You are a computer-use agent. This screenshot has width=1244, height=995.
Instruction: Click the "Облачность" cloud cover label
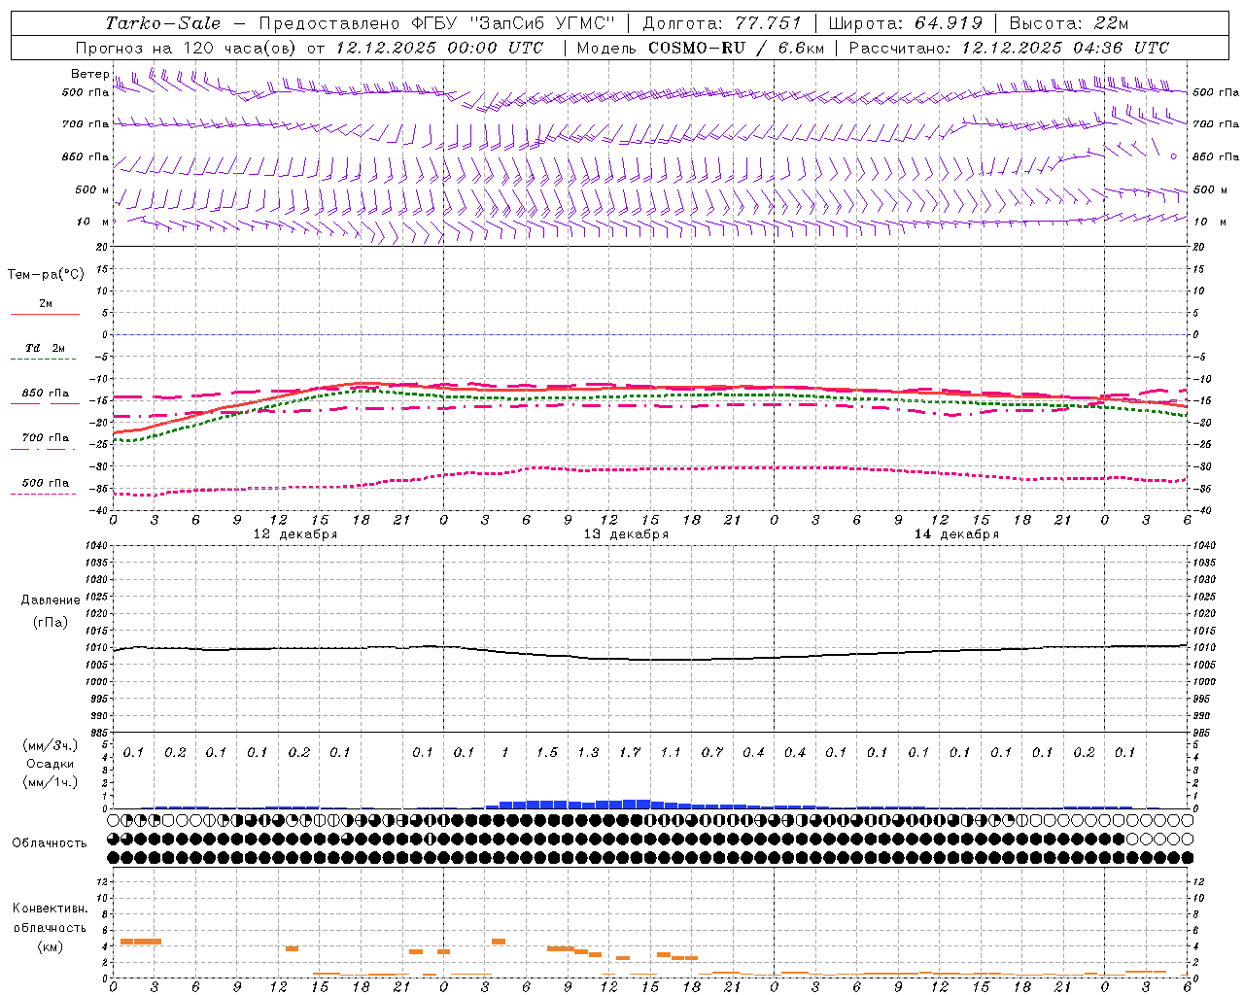pos(50,842)
